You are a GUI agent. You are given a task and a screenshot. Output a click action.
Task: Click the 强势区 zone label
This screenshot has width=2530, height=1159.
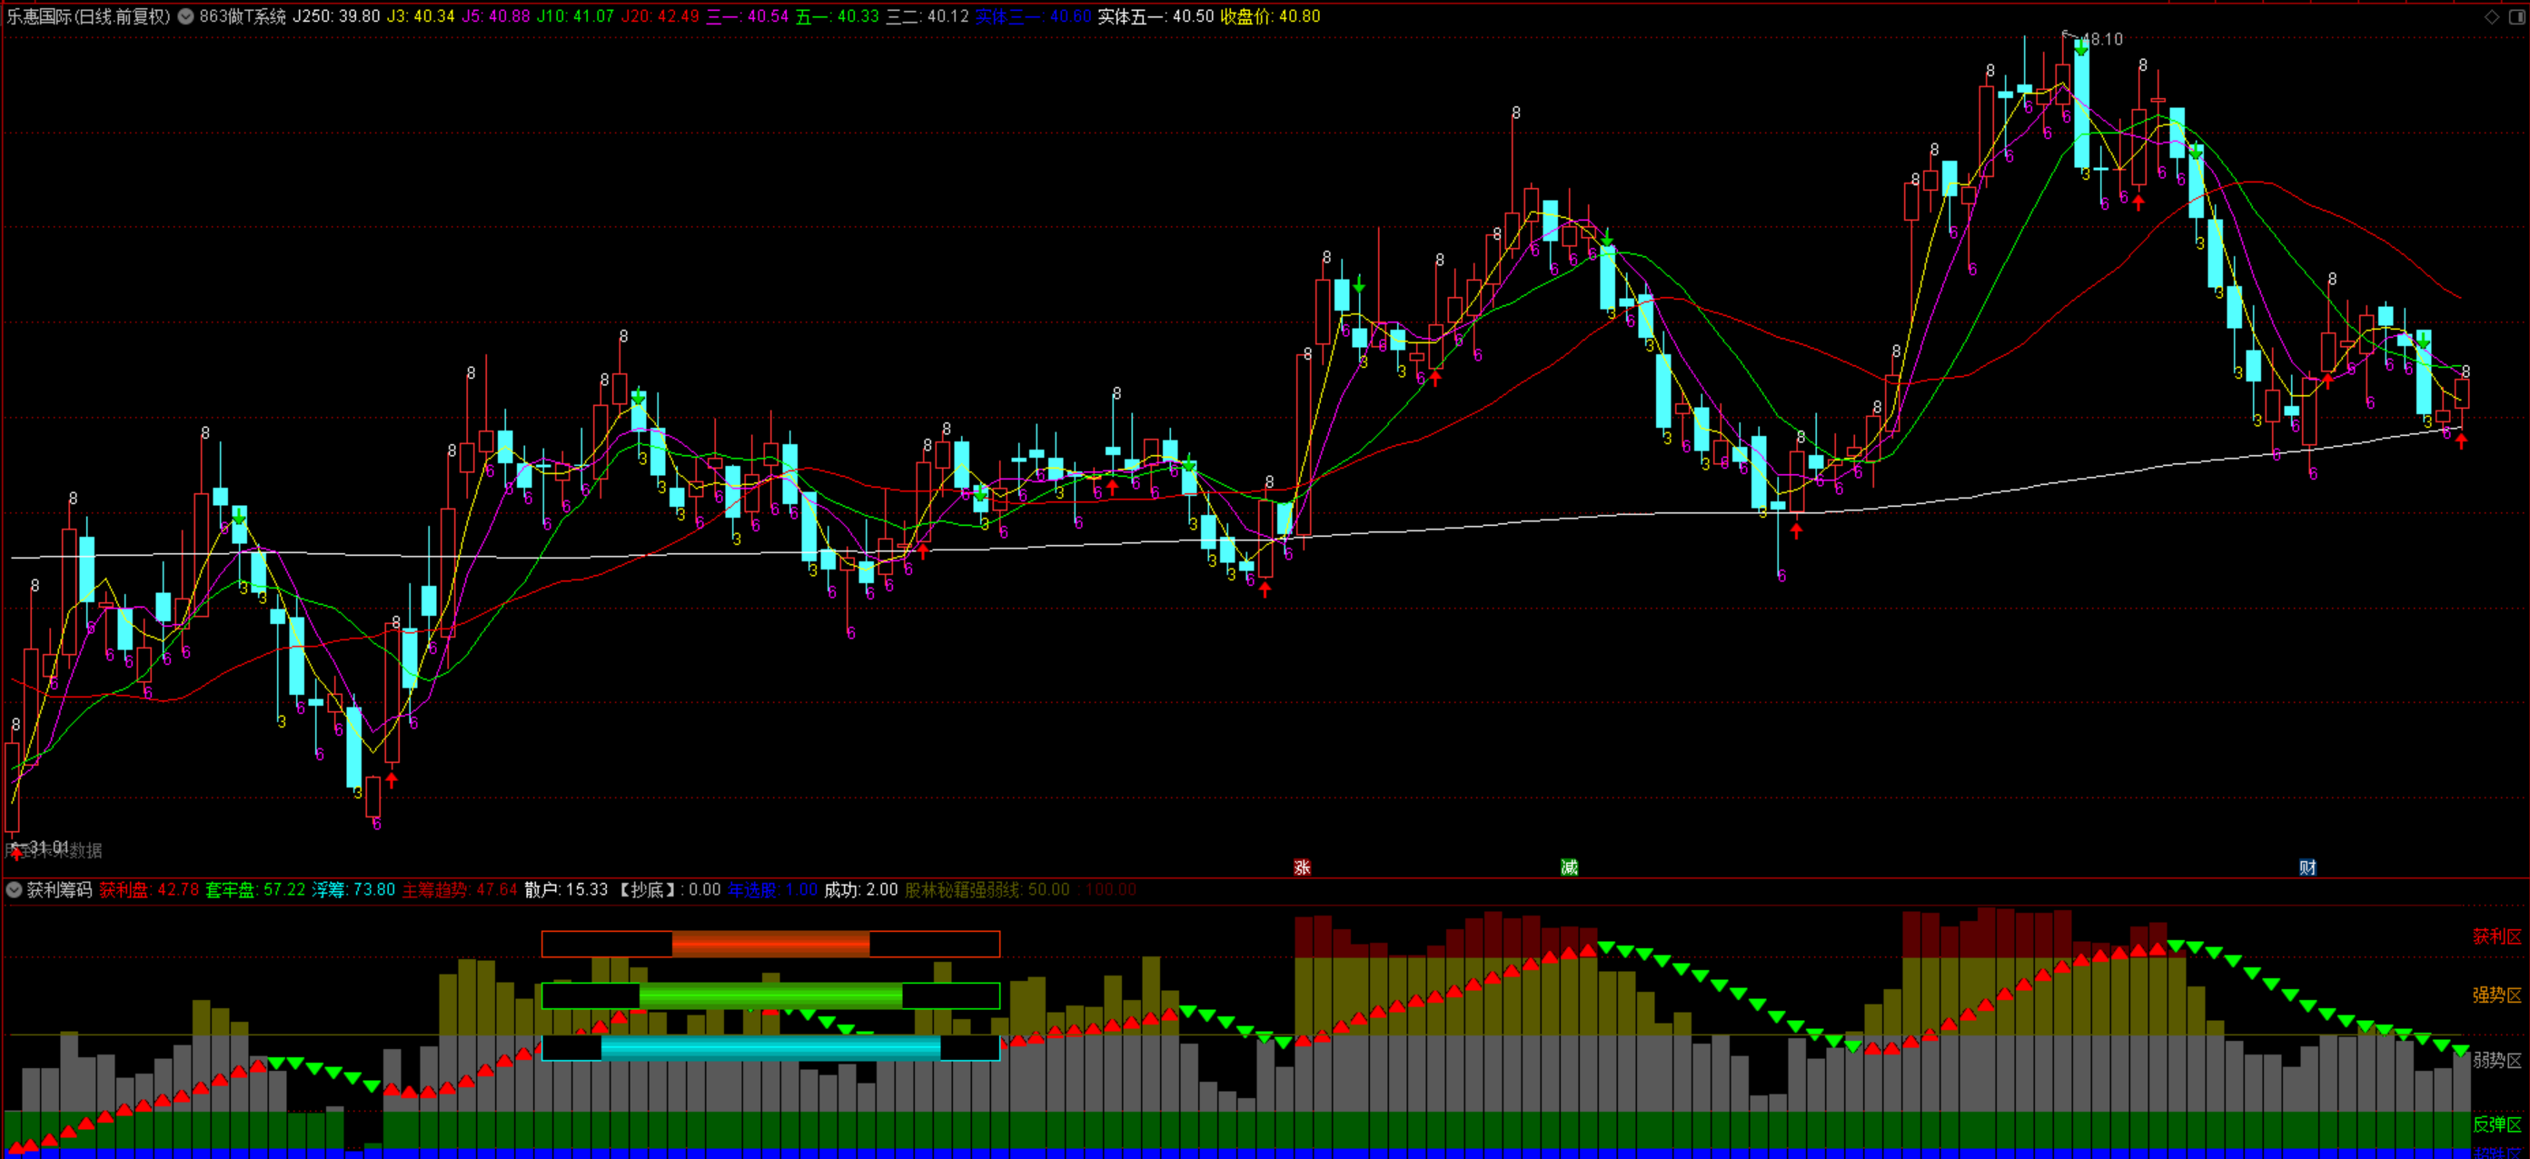[x=2496, y=995]
